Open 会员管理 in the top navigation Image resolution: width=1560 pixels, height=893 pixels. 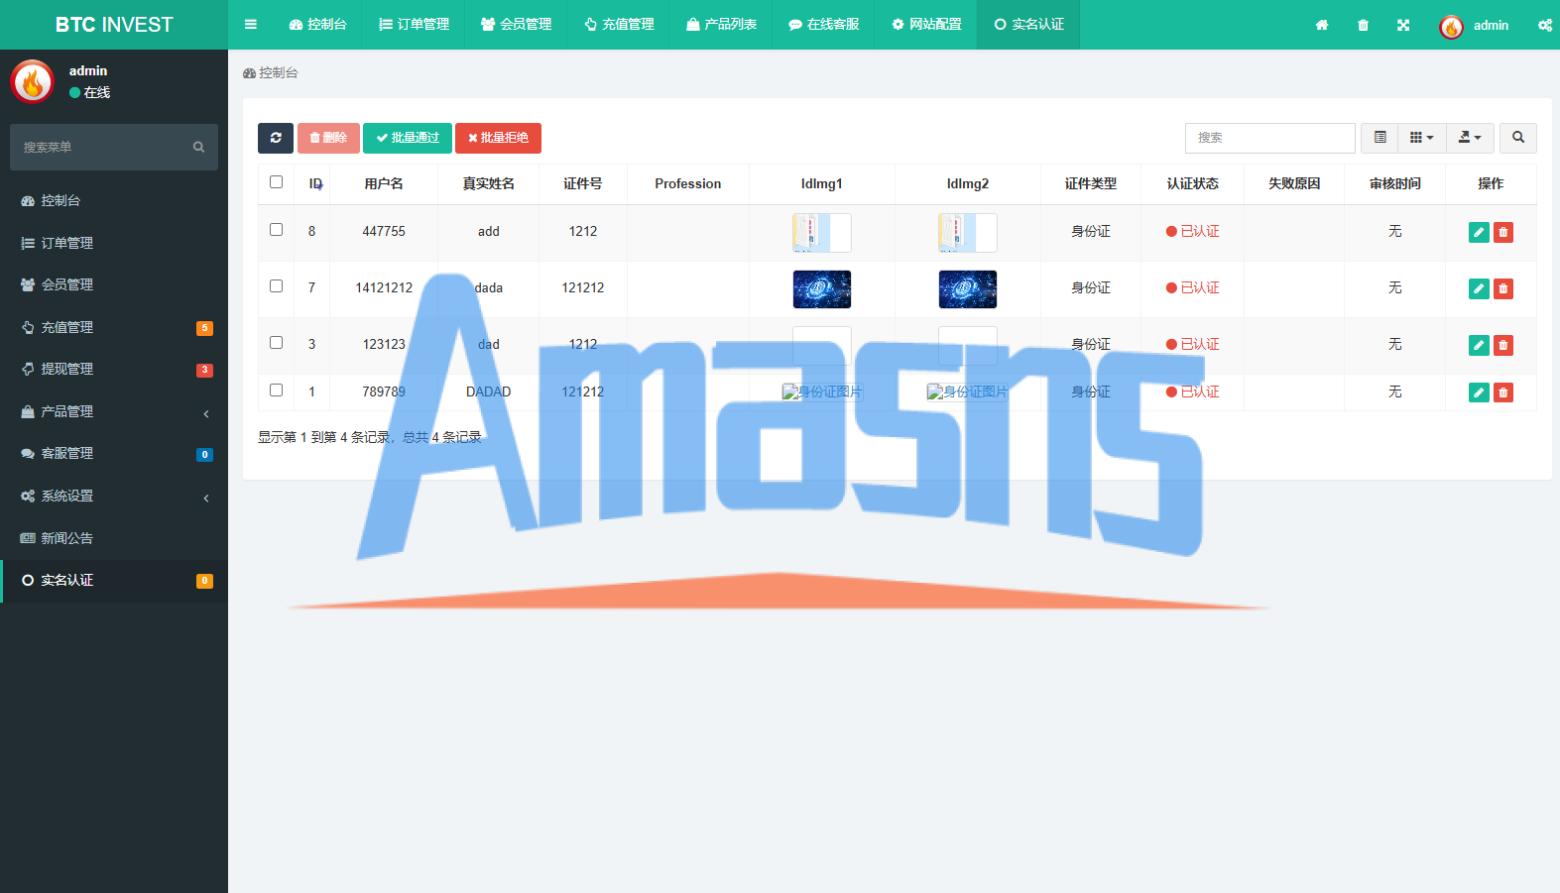tap(516, 25)
